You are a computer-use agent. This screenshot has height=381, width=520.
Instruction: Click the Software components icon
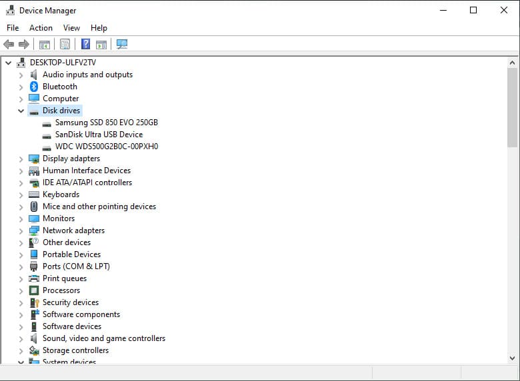click(35, 314)
